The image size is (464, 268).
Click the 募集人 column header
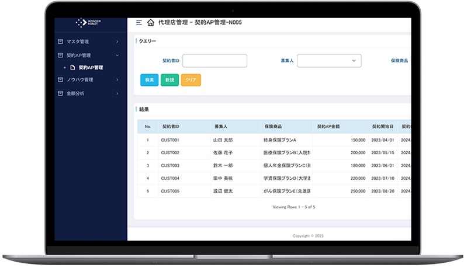(x=236, y=127)
